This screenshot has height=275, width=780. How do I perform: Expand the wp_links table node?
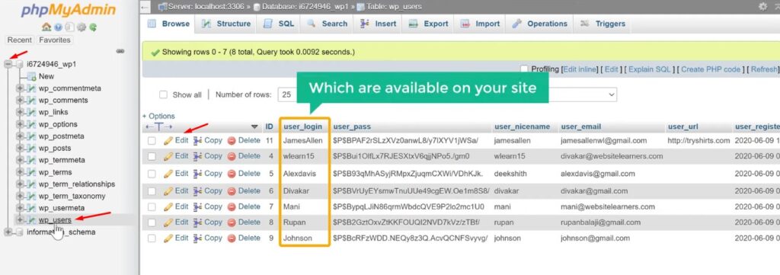20,113
